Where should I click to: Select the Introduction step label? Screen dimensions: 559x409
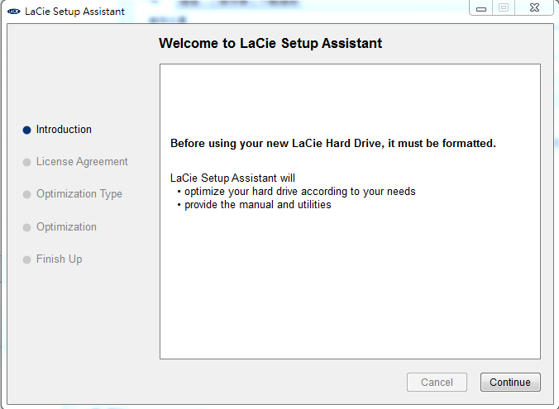[64, 130]
